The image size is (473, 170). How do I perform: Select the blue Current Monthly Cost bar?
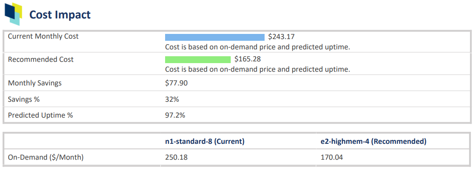[x=215, y=37]
